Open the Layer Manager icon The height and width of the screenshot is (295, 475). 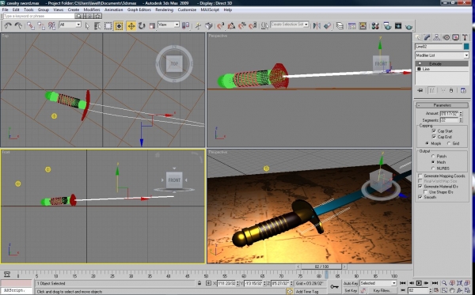340,26
